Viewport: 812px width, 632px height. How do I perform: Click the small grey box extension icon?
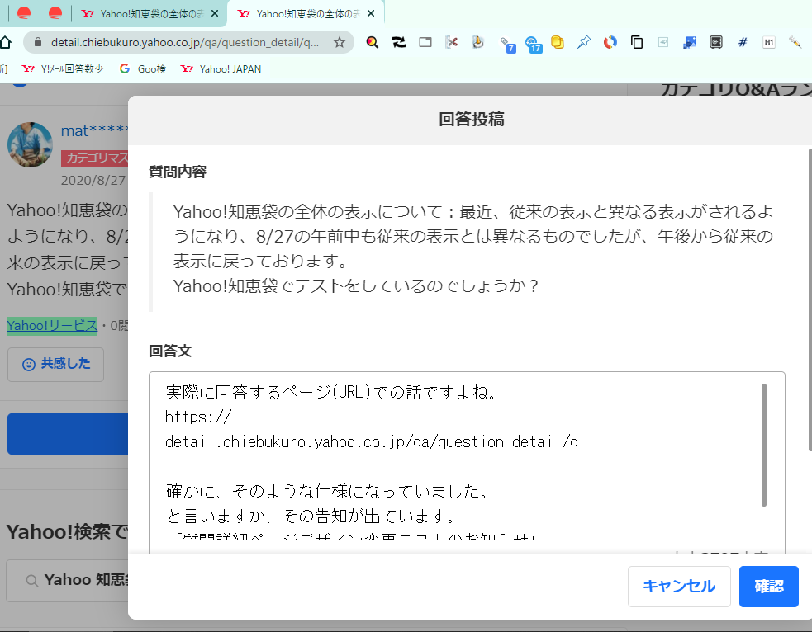(x=662, y=42)
